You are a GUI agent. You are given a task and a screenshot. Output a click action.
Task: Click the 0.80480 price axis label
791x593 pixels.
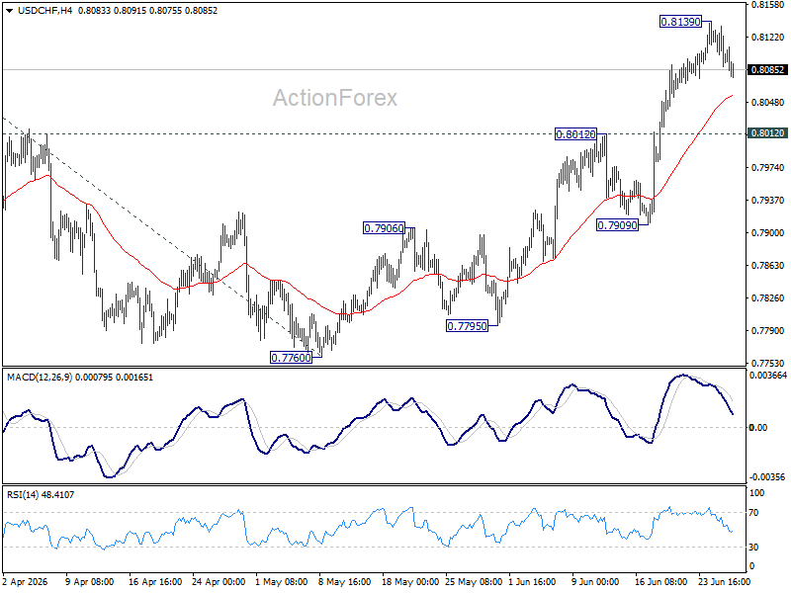(768, 103)
